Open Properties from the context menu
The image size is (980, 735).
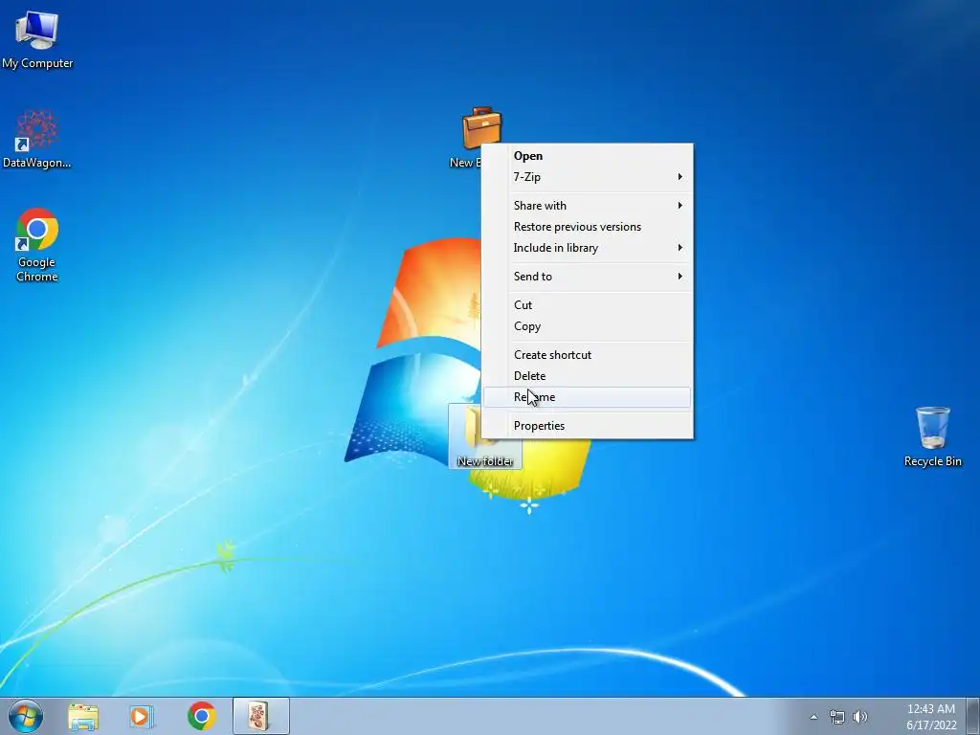[x=587, y=426]
